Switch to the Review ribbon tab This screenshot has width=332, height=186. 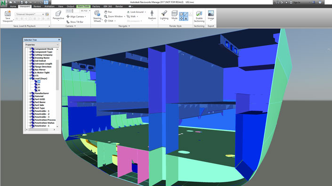click(37, 6)
